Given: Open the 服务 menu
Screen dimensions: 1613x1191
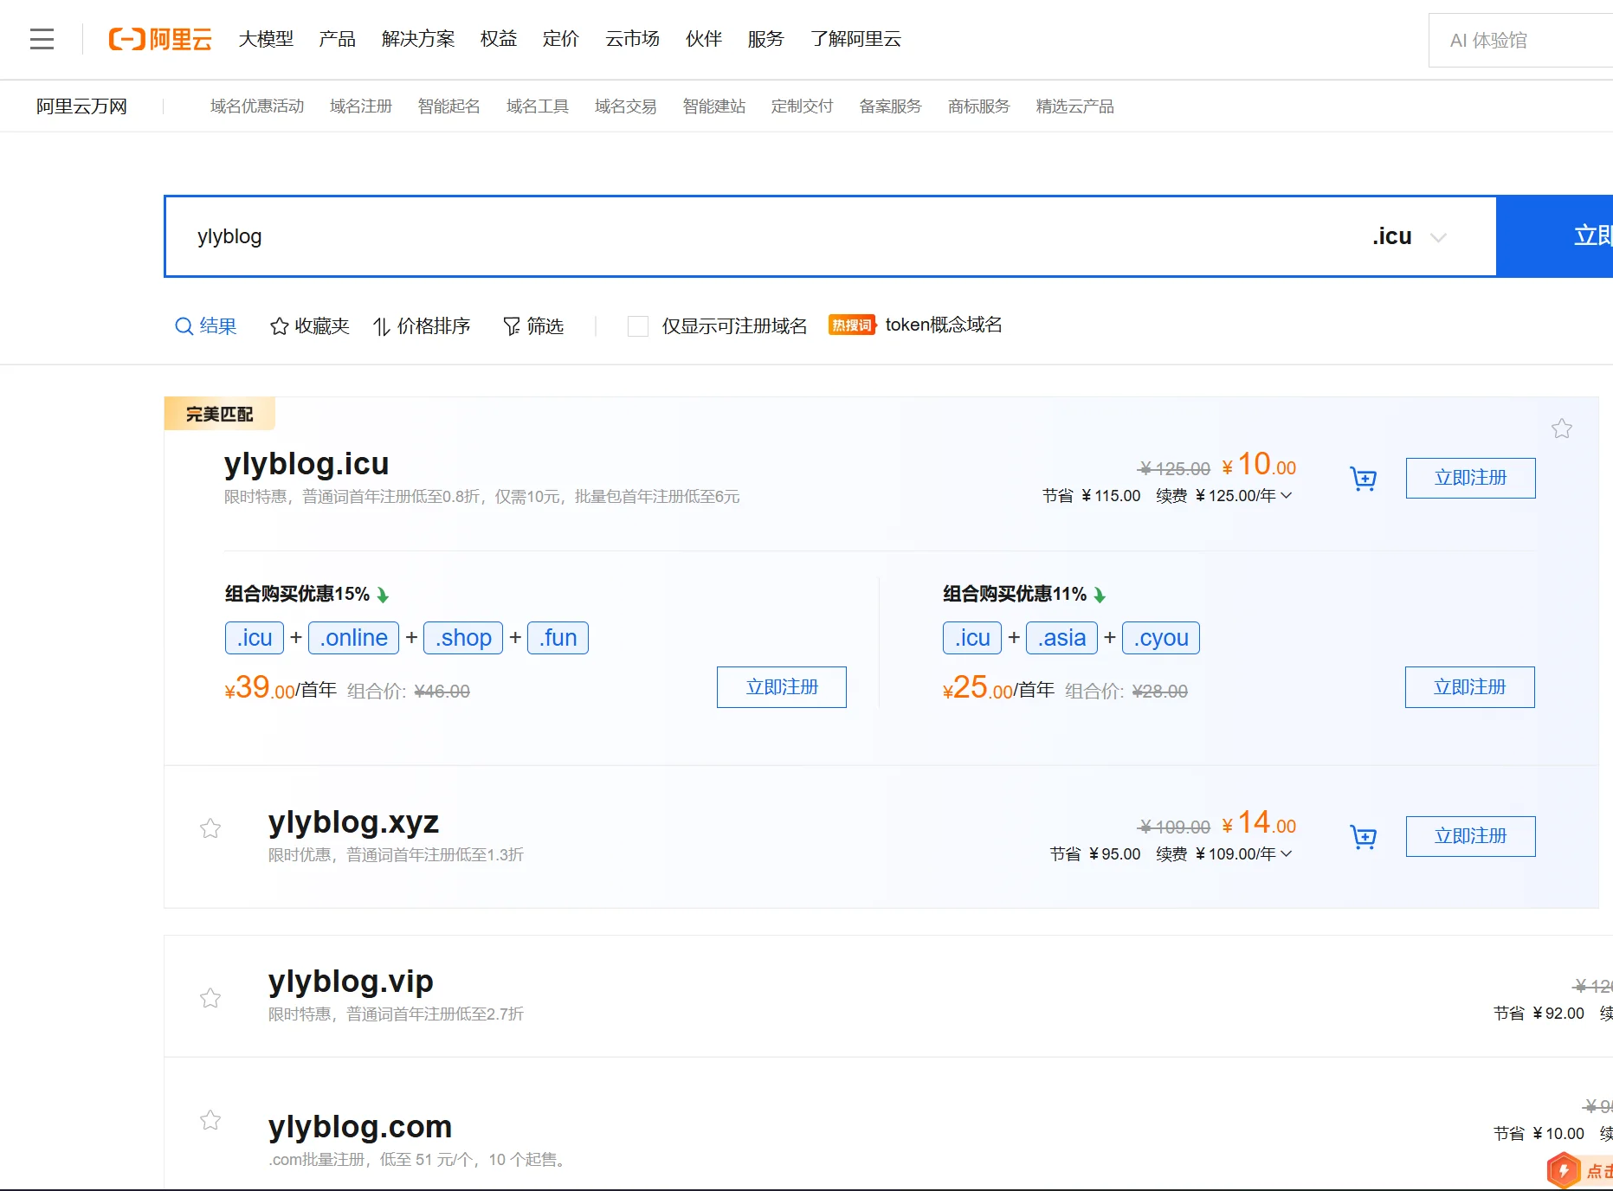Looking at the screenshot, I should coord(765,39).
